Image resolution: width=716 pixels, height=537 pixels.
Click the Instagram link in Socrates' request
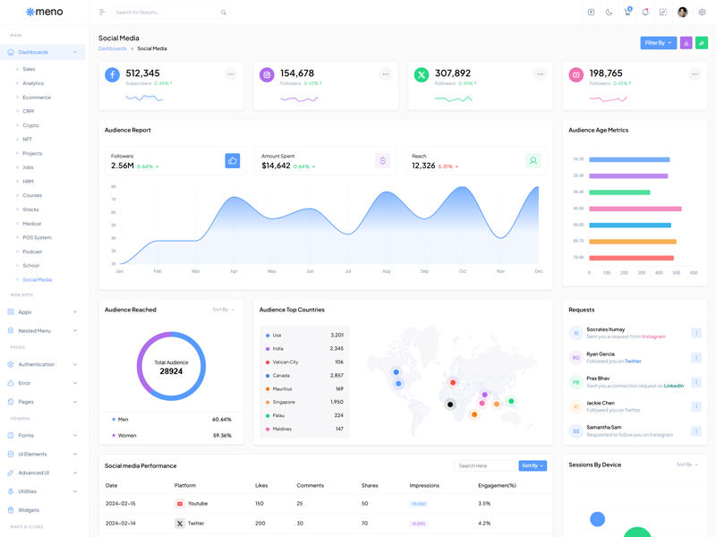point(653,337)
